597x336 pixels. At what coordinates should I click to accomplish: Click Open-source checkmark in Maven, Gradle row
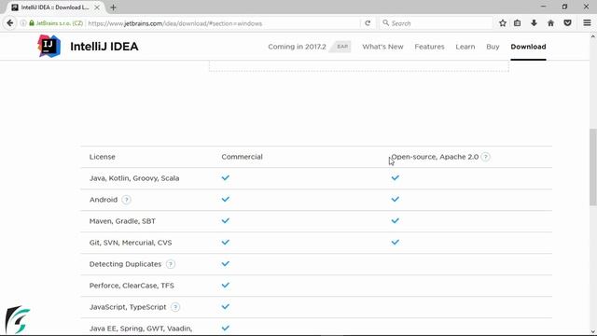pyautogui.click(x=396, y=220)
